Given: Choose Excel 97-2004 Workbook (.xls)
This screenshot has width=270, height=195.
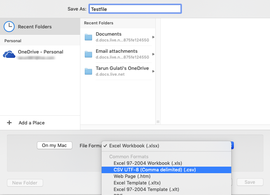Looking at the screenshot, I should click(166, 163).
